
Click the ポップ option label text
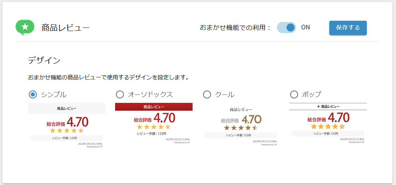[x=311, y=94]
